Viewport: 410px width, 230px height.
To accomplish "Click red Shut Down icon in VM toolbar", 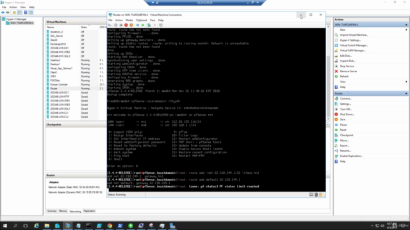I will click(126, 25).
